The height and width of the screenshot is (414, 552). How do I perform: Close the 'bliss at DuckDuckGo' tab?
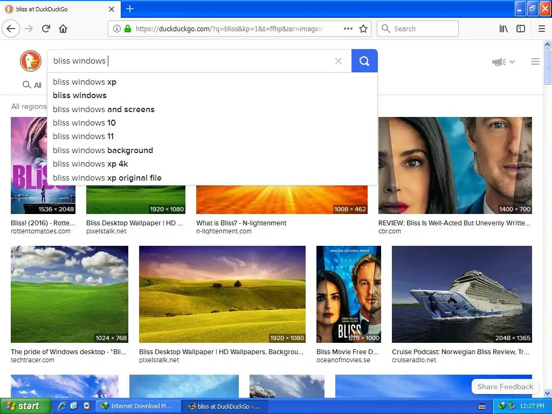point(111,9)
